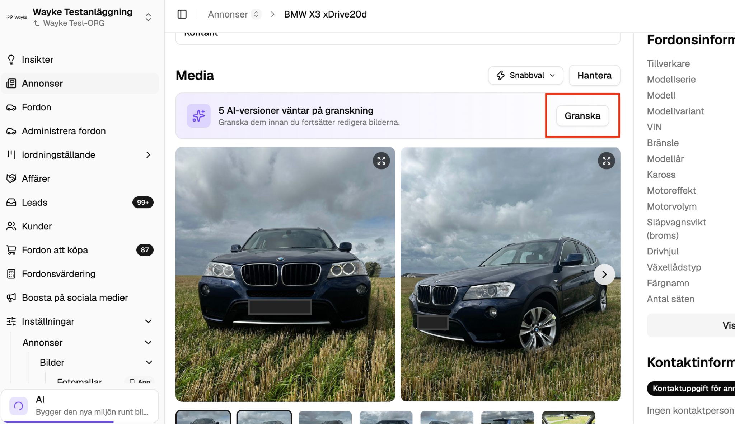This screenshot has width=735, height=424.
Task: Expand the first car photo fullscreen
Action: click(381, 161)
